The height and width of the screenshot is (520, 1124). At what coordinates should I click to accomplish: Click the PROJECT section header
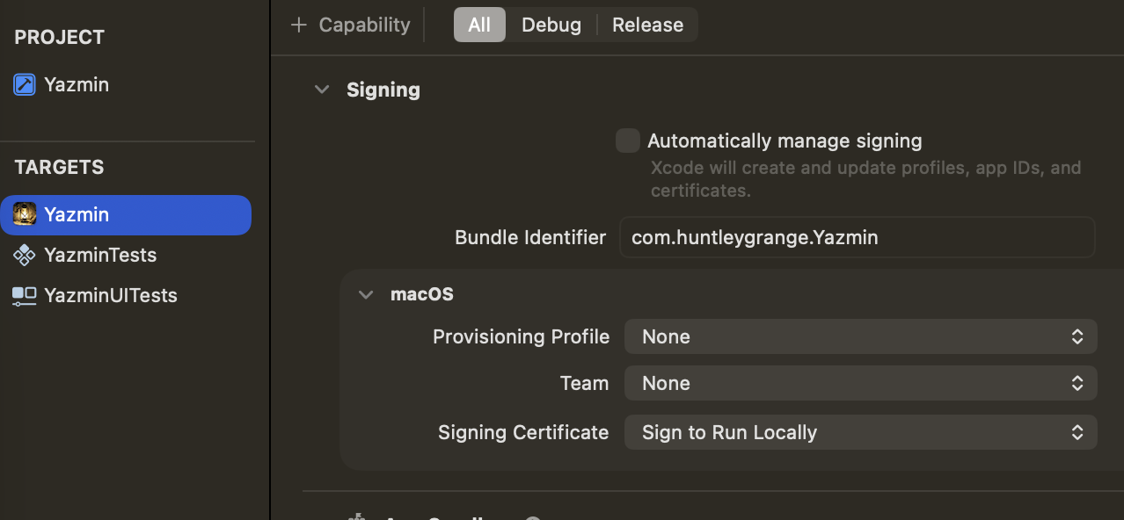pyautogui.click(x=59, y=37)
